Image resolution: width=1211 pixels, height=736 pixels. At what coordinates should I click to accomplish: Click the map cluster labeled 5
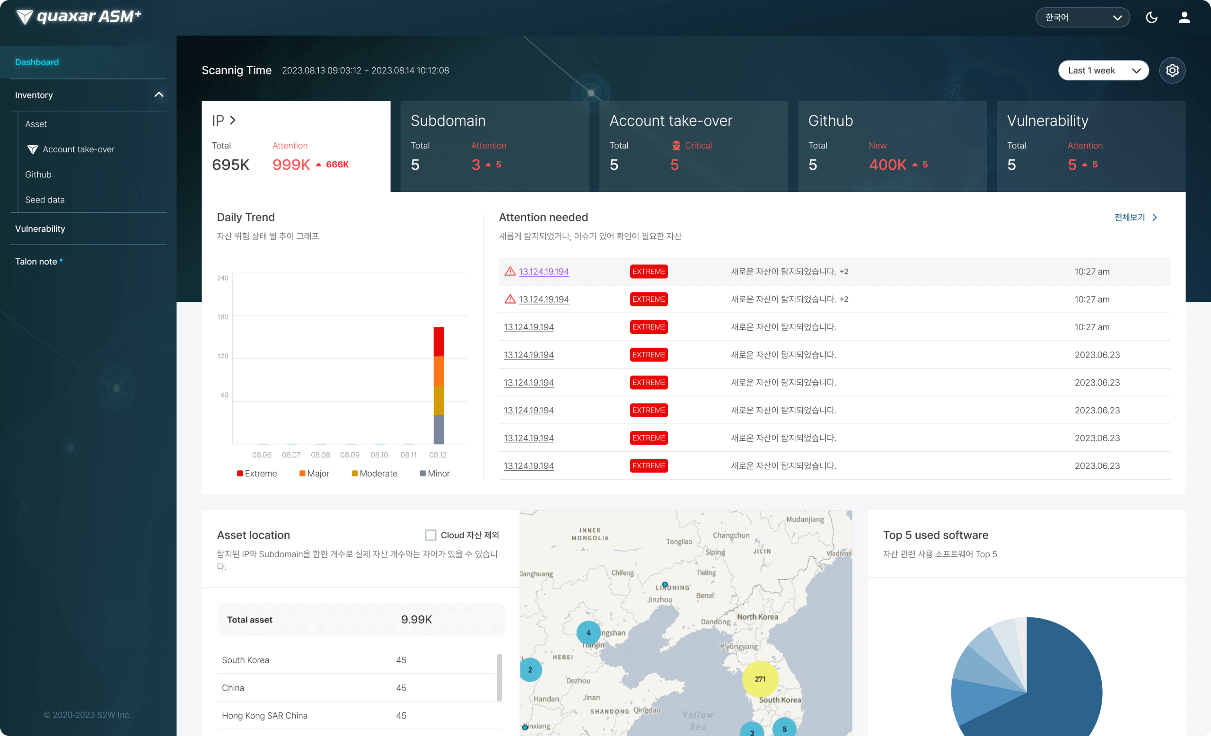click(x=784, y=727)
